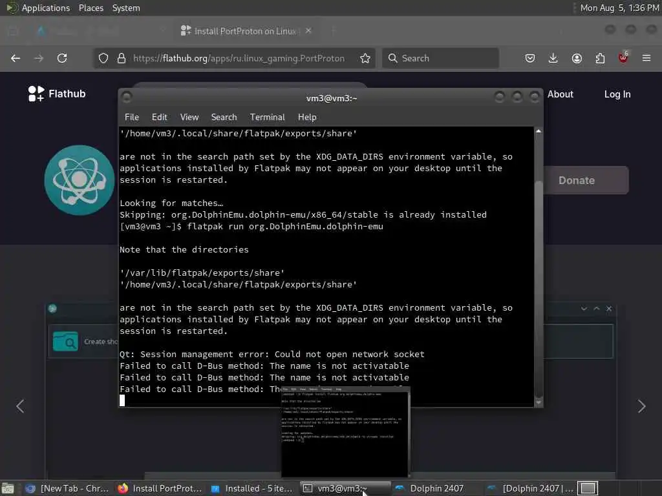Click Log In on Flathub
Screen dimensions: 662x496
coord(617,94)
